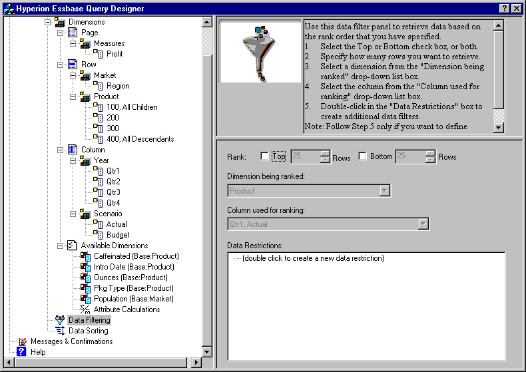This screenshot has width=526, height=372.
Task: Collapse the Dimensions tree node
Action: (48, 23)
